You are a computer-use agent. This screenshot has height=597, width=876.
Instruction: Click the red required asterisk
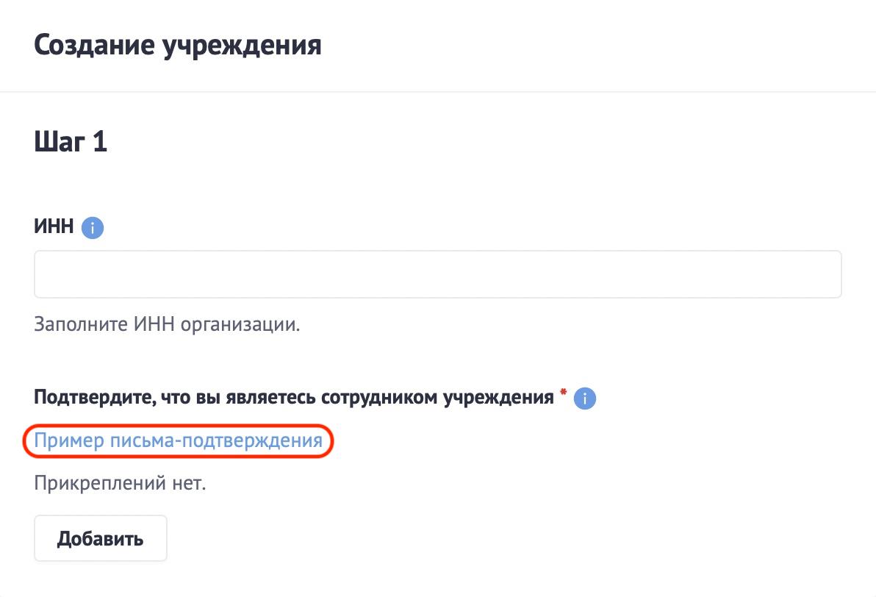pos(563,393)
